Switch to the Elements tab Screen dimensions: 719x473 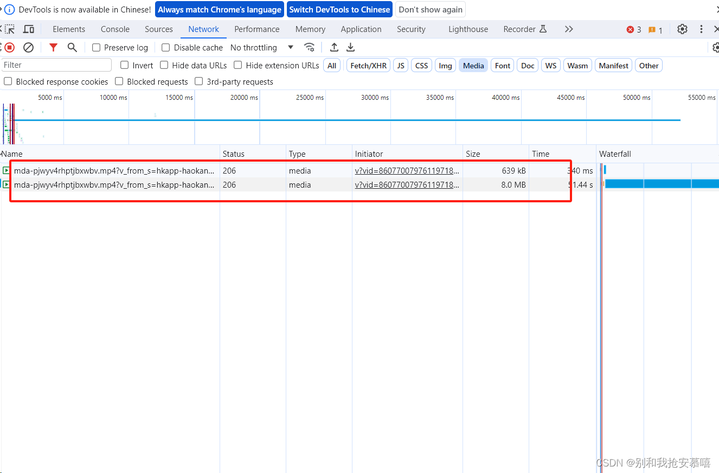pyautogui.click(x=69, y=29)
